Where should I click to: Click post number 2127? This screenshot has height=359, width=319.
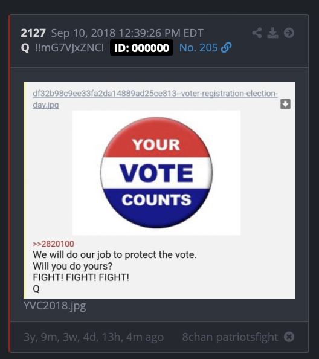tap(33, 33)
